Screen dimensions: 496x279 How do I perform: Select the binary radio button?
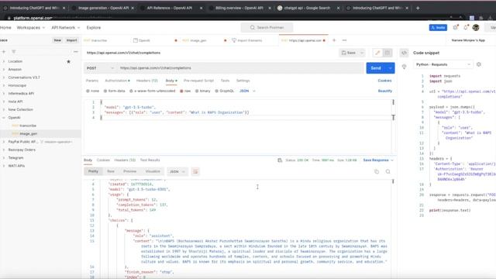pyautogui.click(x=197, y=91)
